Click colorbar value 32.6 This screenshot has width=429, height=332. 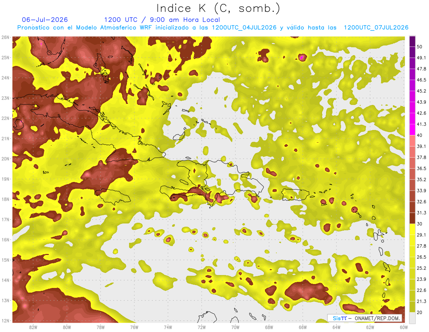422,202
